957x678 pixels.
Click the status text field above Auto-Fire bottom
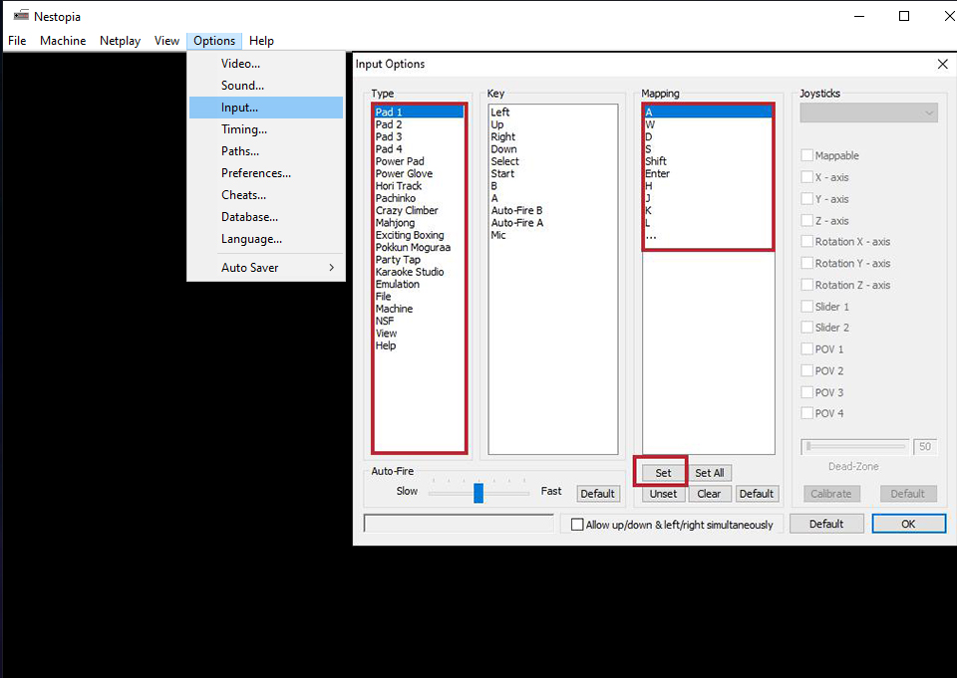pyautogui.click(x=459, y=523)
